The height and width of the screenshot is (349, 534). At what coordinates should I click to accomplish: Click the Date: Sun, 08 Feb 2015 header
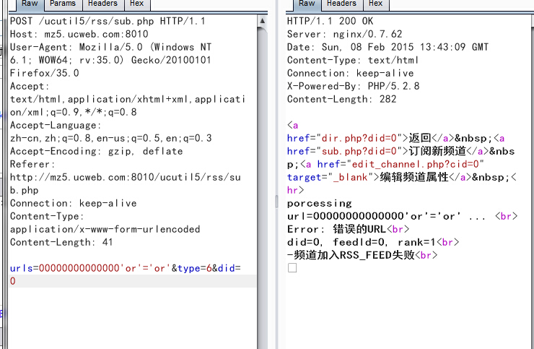pyautogui.click(x=388, y=47)
